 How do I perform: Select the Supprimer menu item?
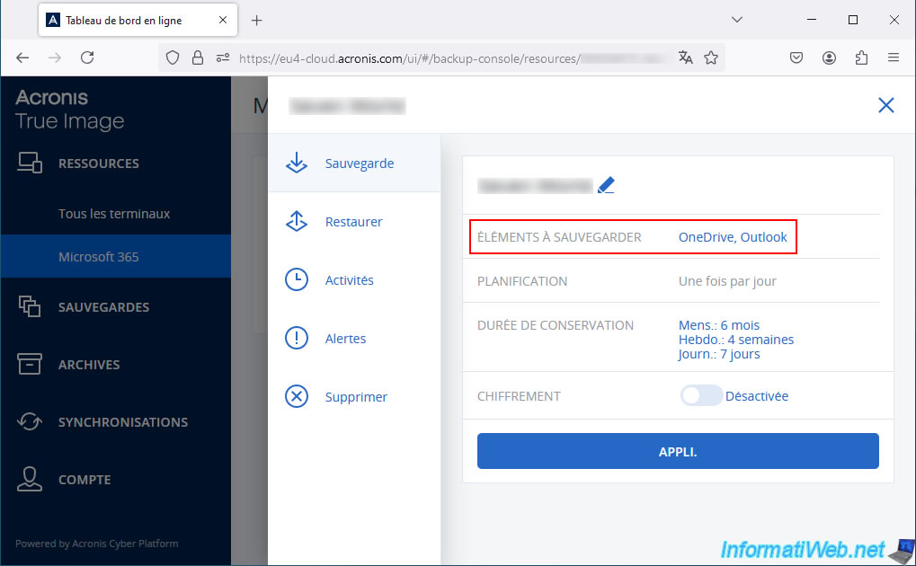click(354, 396)
